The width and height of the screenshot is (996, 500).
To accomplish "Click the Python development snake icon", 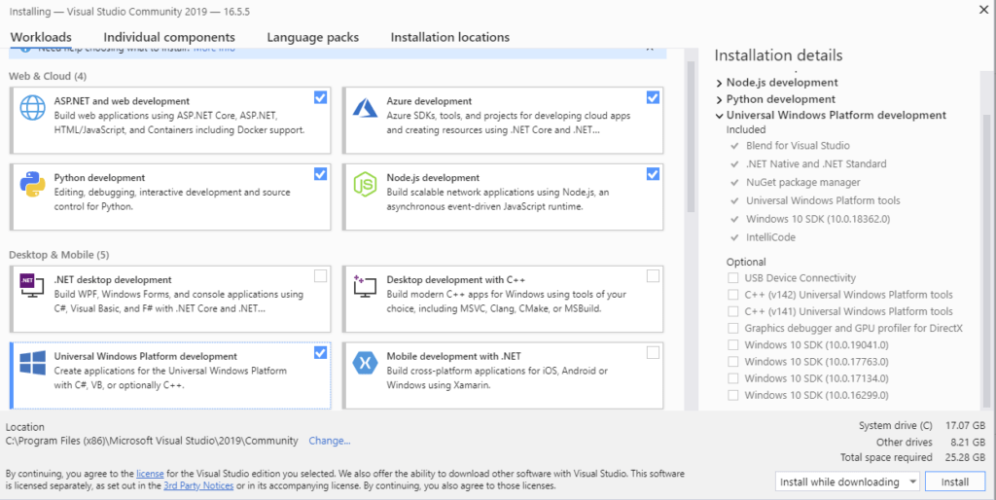I will [x=33, y=184].
